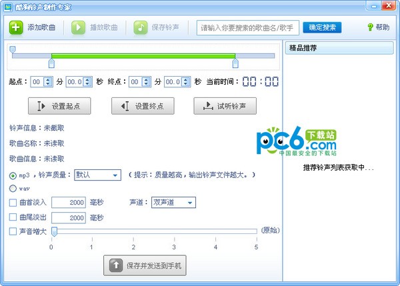400x286 pixels.
Task: Click the music note Save Ringtone icon
Action: [x=140, y=27]
